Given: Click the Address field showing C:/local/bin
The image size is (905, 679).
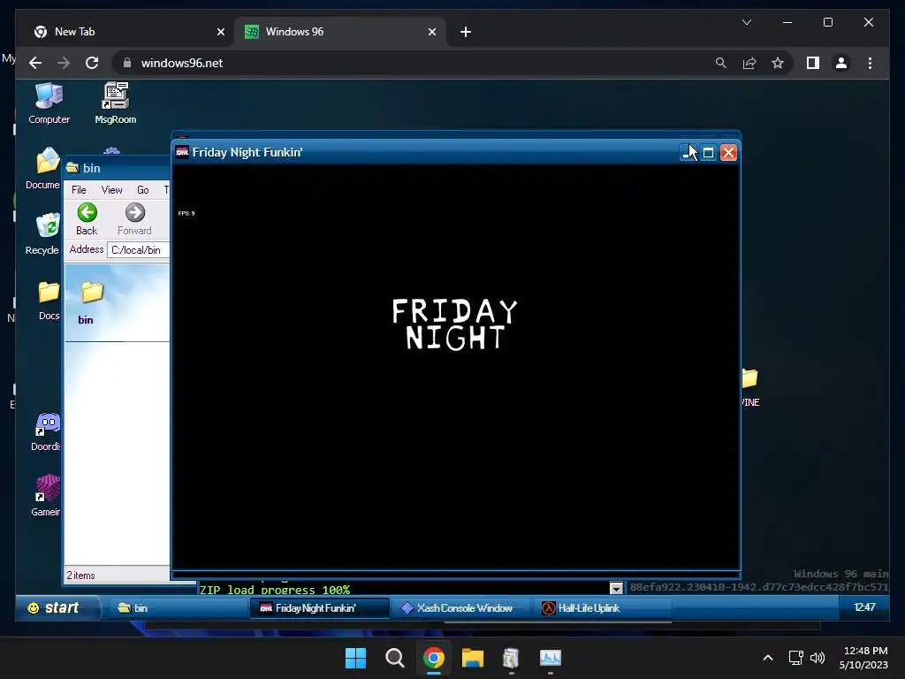Looking at the screenshot, I should point(139,250).
